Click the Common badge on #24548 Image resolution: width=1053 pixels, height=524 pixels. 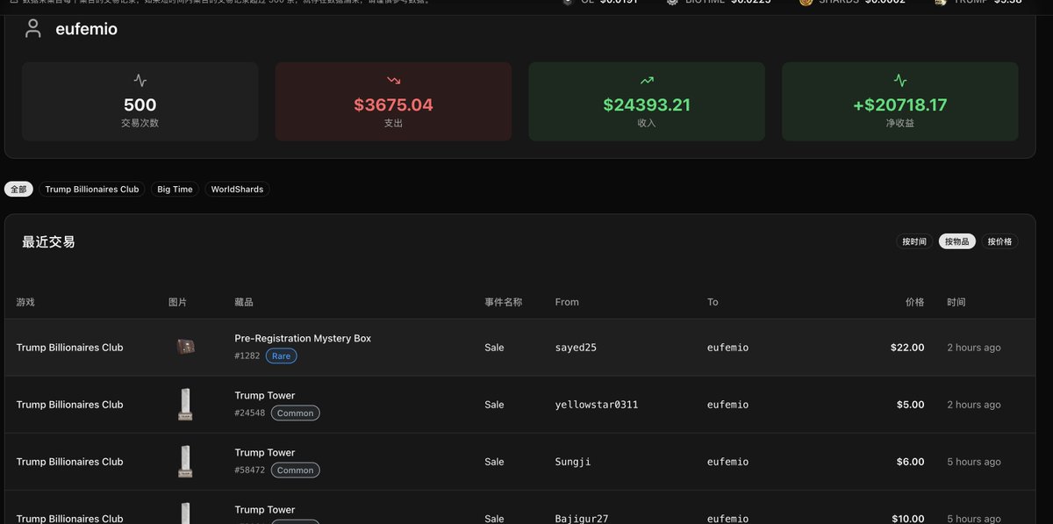295,413
